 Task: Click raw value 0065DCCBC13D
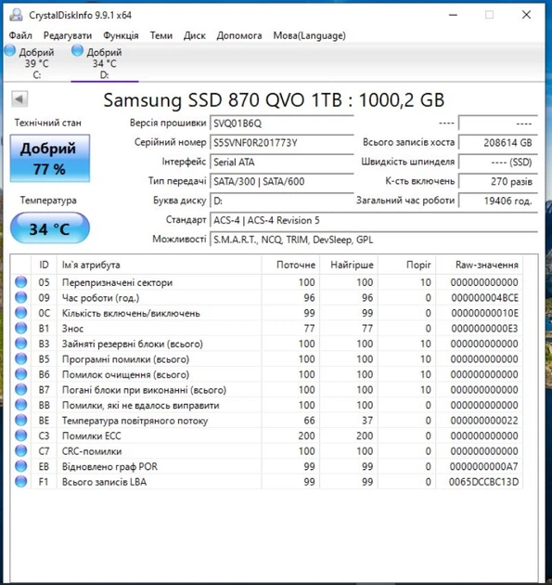[483, 482]
